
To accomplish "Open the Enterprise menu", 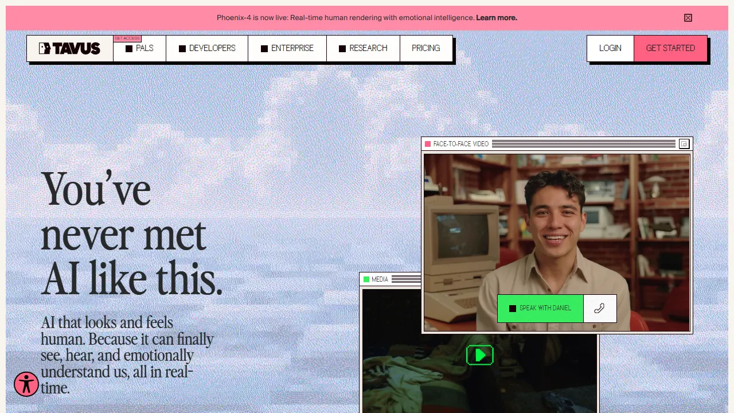I will tap(287, 48).
